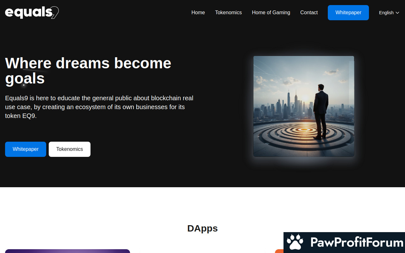Click the orange card edge near bottom

tap(279, 251)
